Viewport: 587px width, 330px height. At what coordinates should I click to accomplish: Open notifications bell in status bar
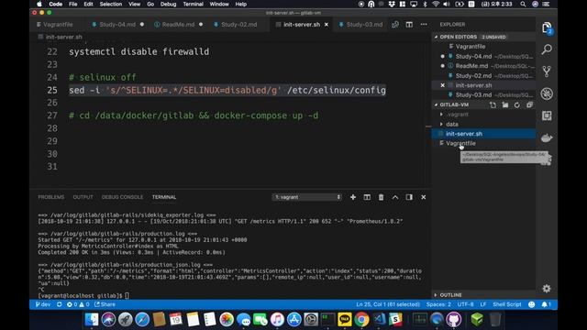(547, 304)
